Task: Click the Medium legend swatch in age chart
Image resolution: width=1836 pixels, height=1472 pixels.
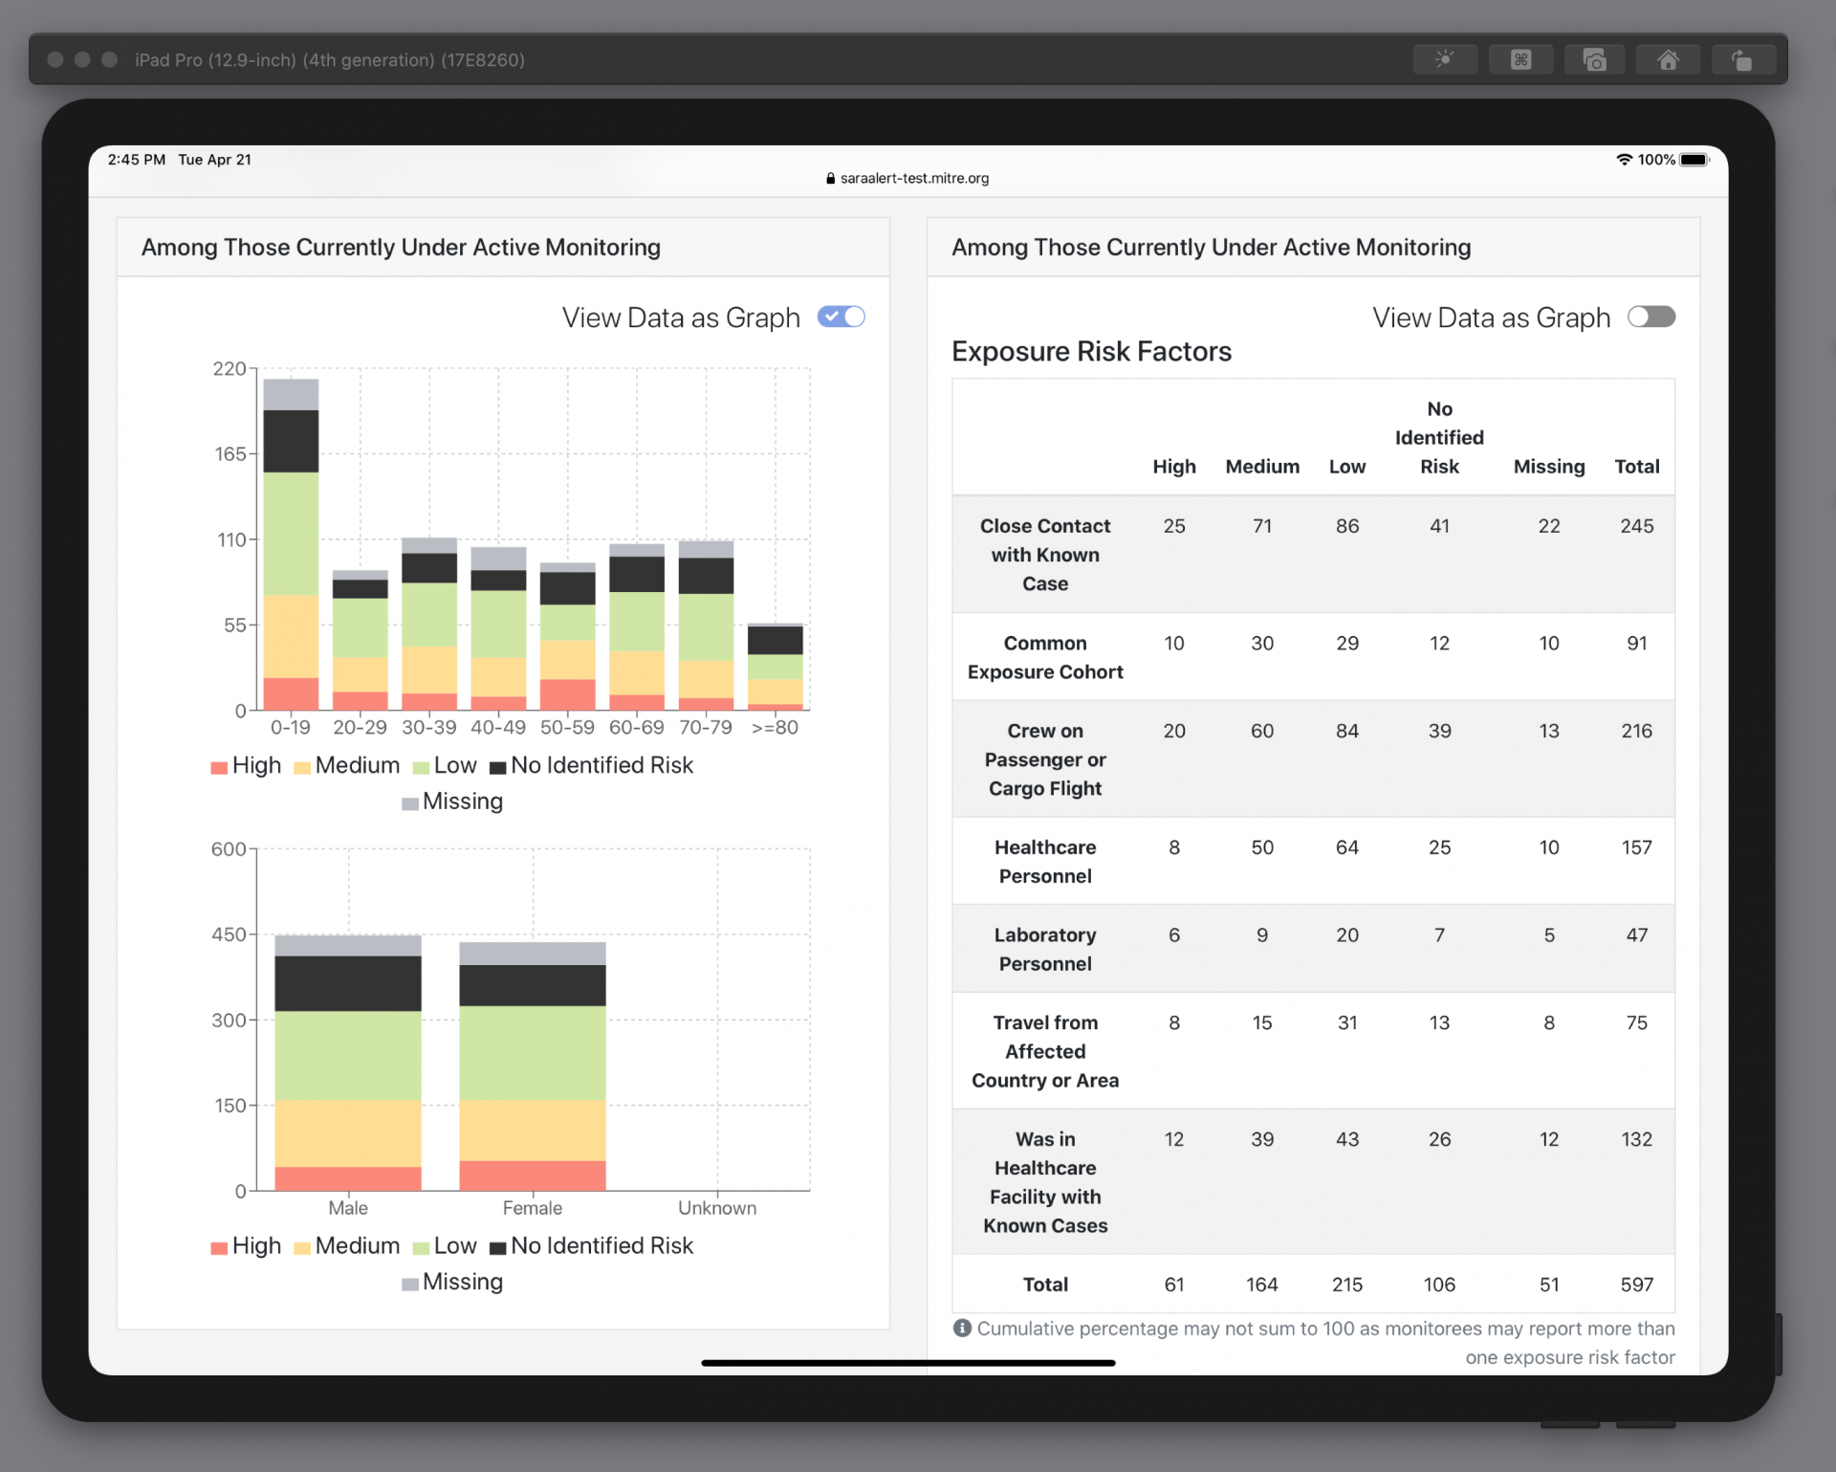Action: click(302, 767)
